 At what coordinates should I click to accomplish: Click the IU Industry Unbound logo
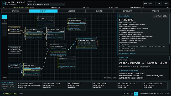click(4, 4)
